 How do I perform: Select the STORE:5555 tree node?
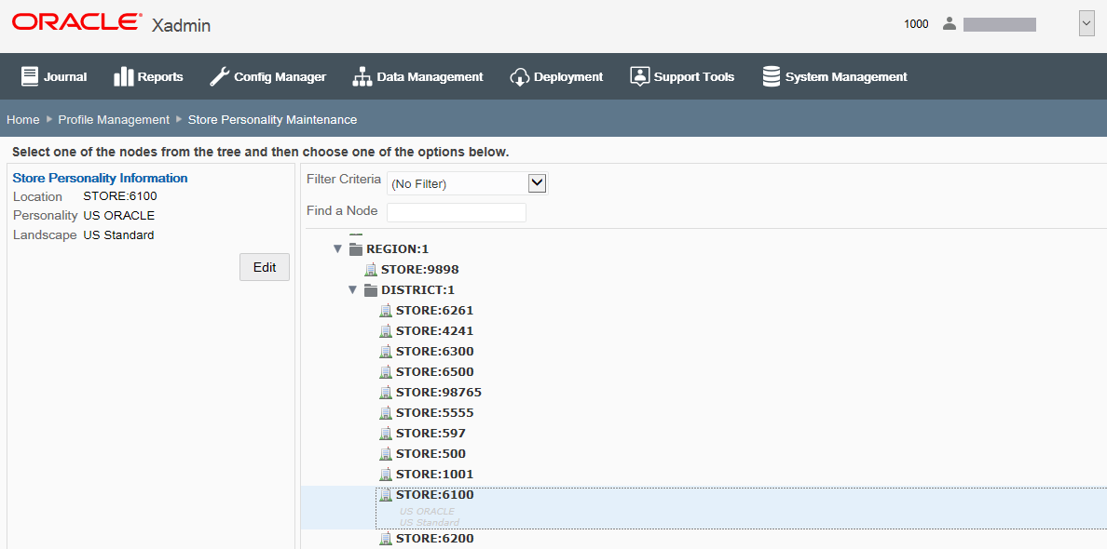point(435,412)
